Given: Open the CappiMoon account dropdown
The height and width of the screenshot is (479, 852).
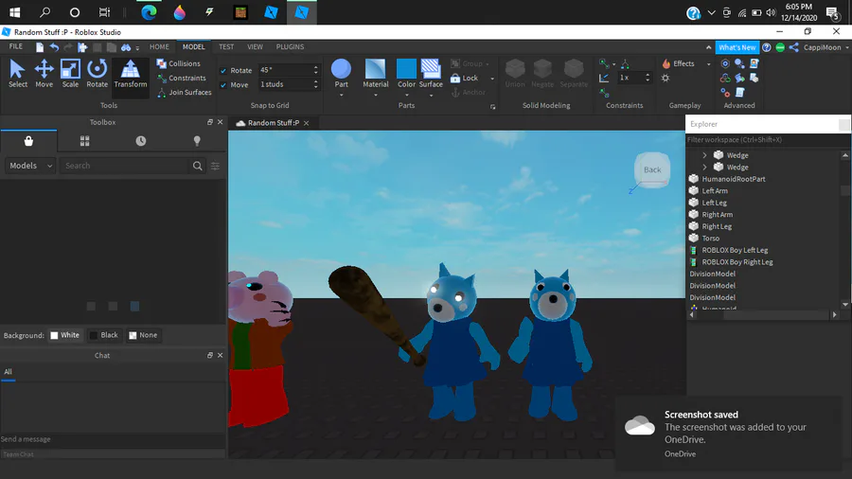Looking at the screenshot, I should 825,47.
